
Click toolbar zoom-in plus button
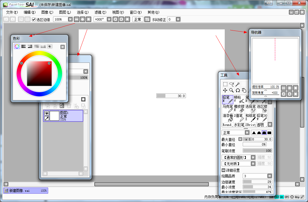tap(82, 19)
